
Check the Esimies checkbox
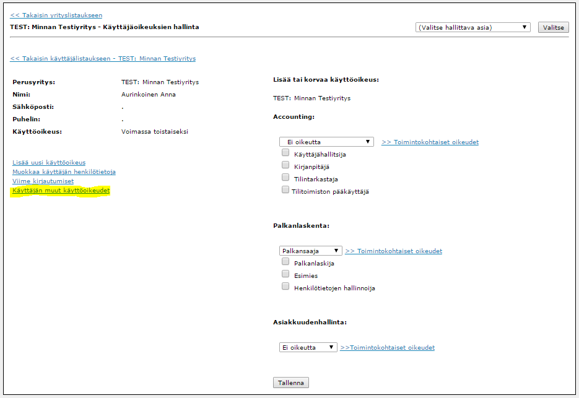tap(285, 274)
